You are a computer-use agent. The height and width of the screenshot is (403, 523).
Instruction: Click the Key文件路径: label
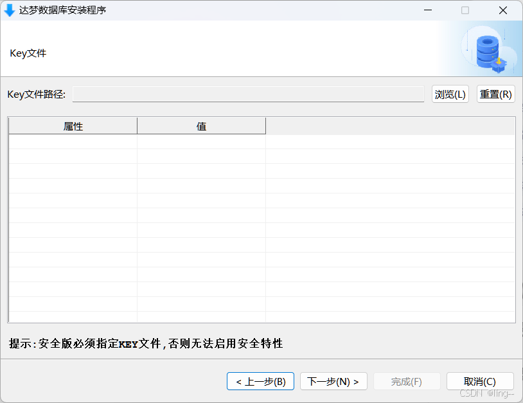point(37,94)
